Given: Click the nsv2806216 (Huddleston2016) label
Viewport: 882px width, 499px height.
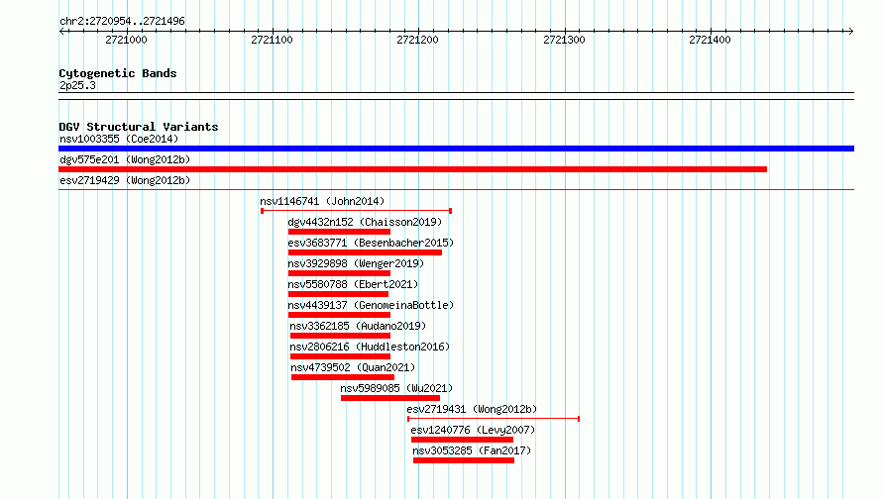Looking at the screenshot, I should 370,347.
